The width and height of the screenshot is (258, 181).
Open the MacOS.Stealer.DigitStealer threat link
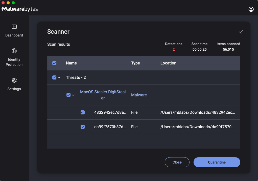click(103, 95)
